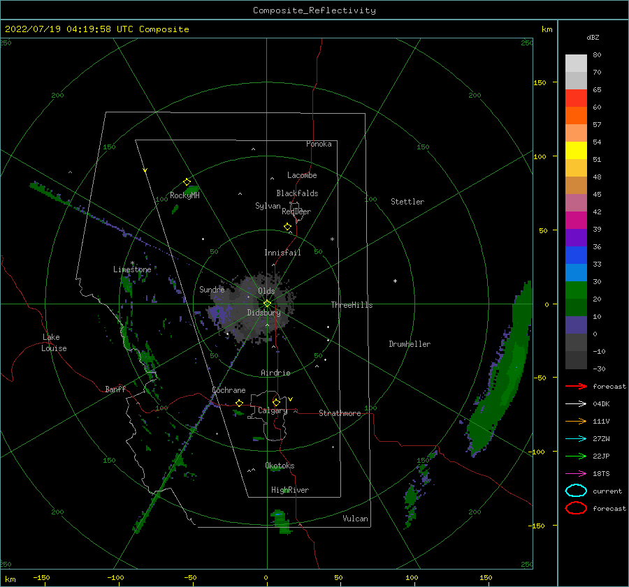Viewport: 629px width, 587px height.
Task: Click the HighRiver town label
Action: (290, 490)
